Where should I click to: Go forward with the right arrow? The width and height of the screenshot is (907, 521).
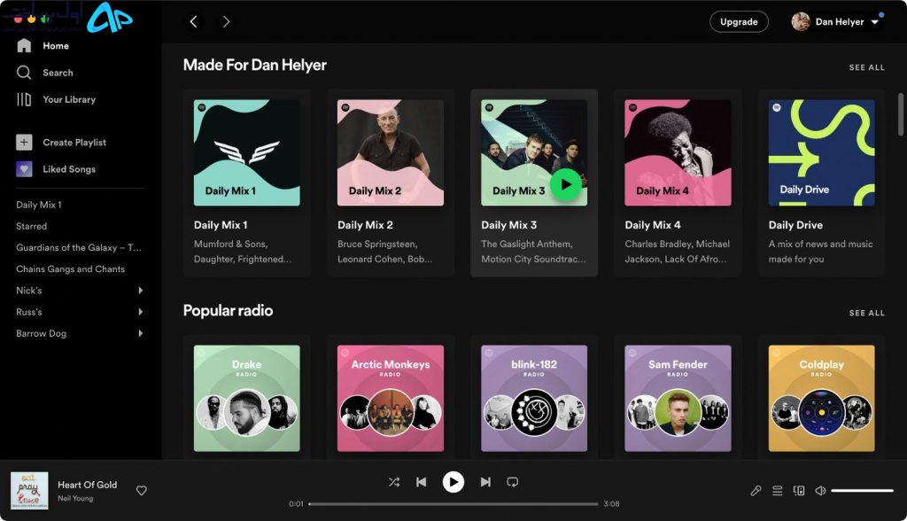click(x=226, y=22)
